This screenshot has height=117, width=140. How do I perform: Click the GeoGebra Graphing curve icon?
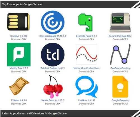coord(120,54)
